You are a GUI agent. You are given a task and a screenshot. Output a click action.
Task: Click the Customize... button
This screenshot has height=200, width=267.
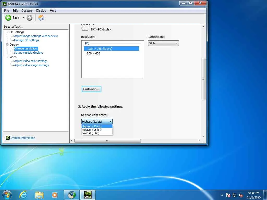pos(91,89)
